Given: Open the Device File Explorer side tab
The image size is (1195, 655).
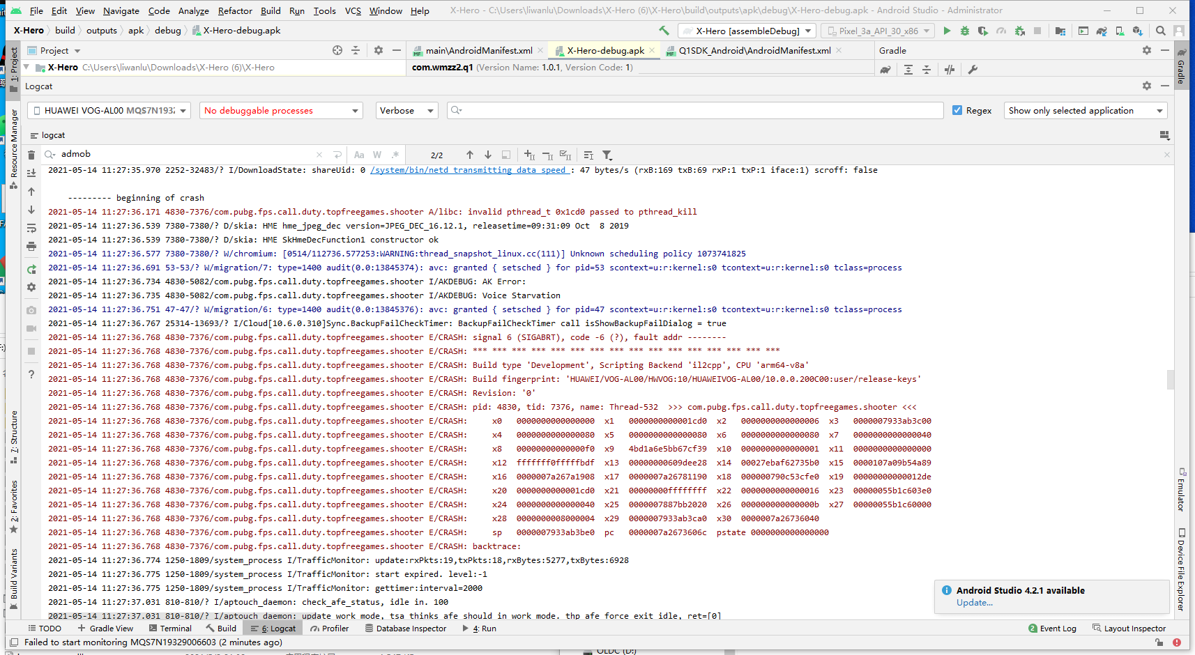Looking at the screenshot, I should coord(1181,569).
